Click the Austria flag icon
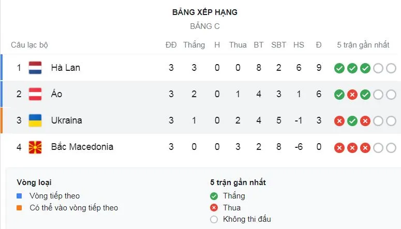This screenshot has height=229, width=401. click(x=35, y=94)
